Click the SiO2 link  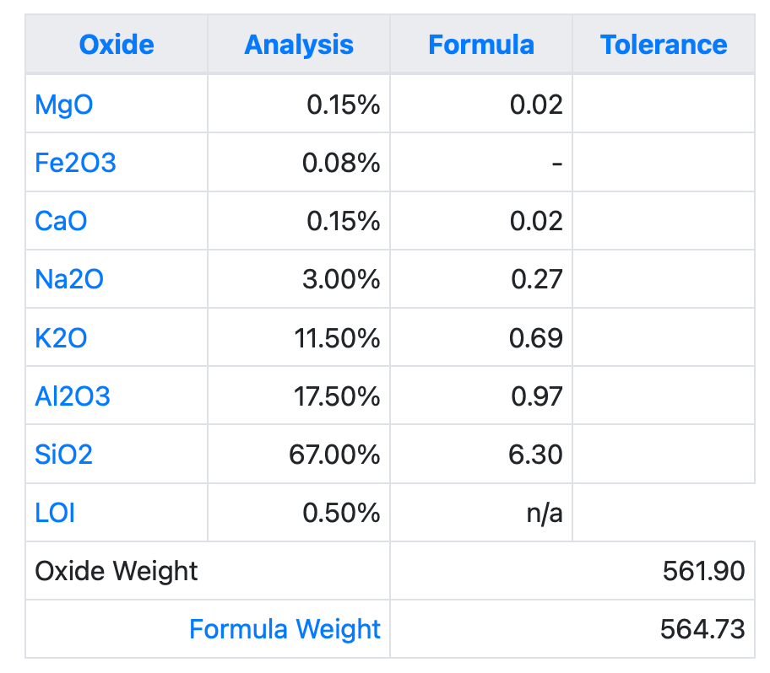coord(63,455)
